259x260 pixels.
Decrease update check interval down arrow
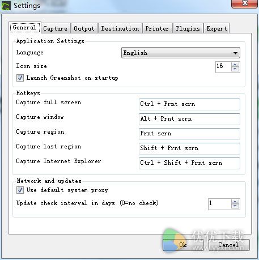coord(235,206)
